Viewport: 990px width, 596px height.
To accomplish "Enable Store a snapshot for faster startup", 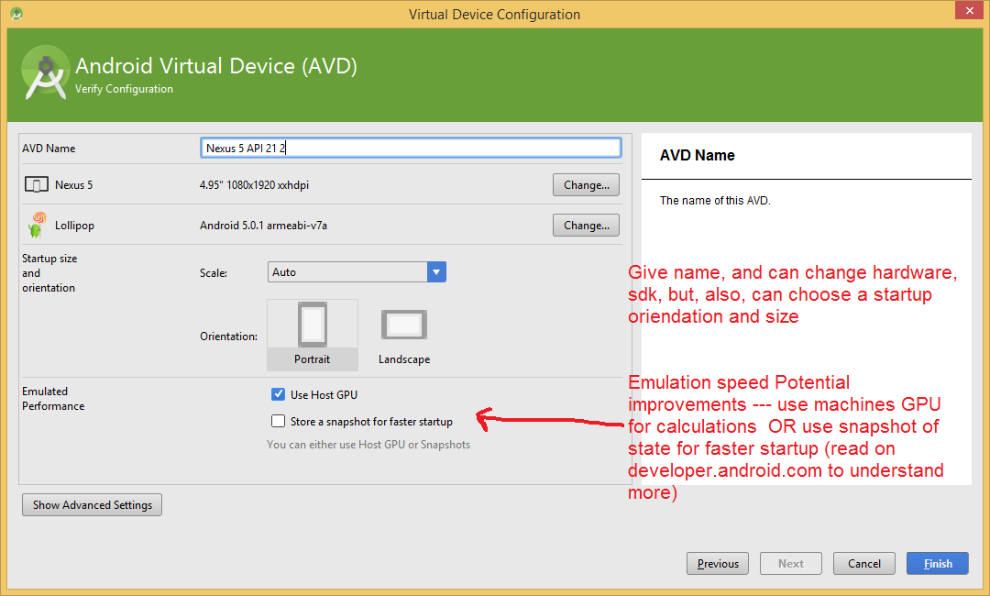I will 279,422.
